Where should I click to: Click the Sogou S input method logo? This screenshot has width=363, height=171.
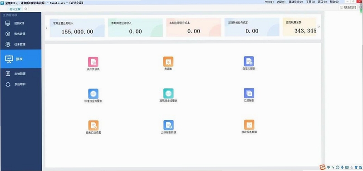323,167
